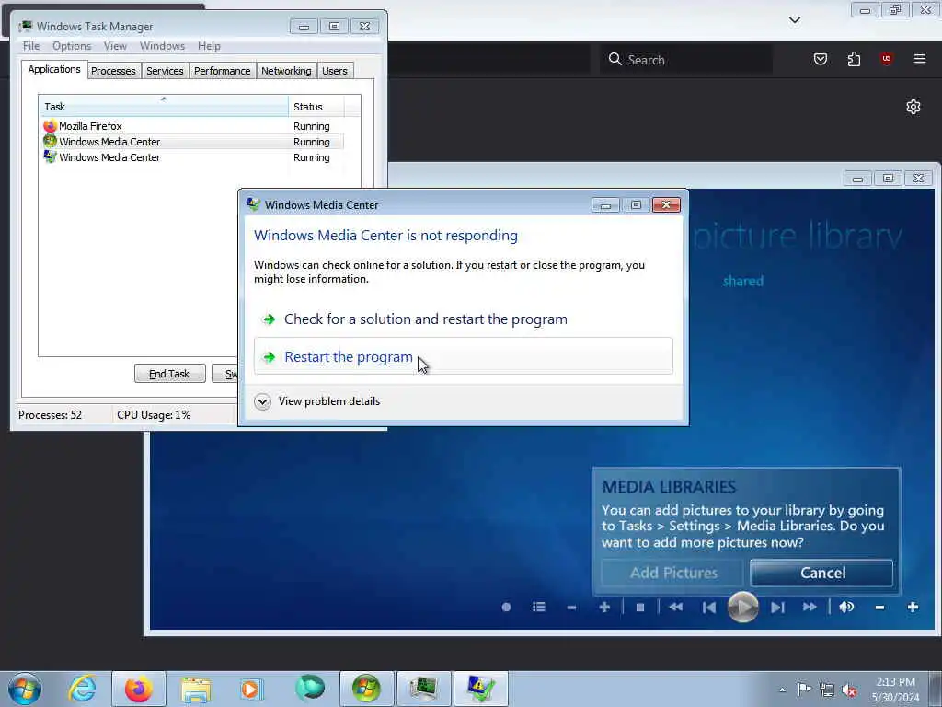Viewport: 942px width, 707px height.
Task: Open the guide list icon in Media Center
Action: click(x=539, y=608)
